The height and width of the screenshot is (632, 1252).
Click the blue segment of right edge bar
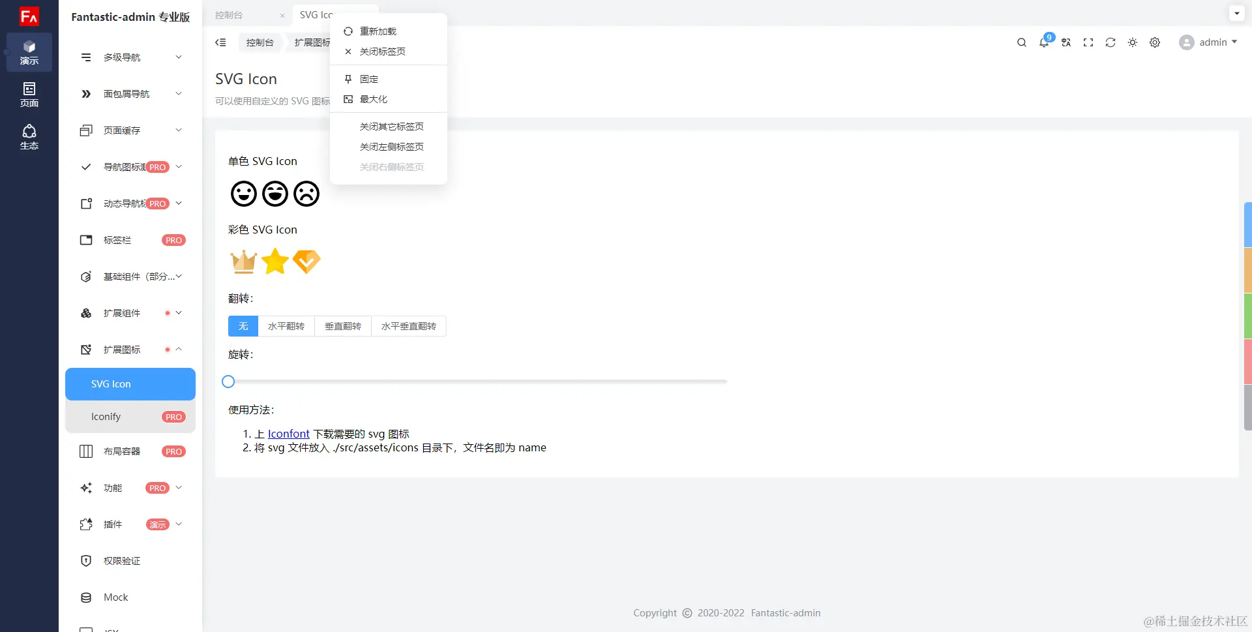tap(1248, 225)
